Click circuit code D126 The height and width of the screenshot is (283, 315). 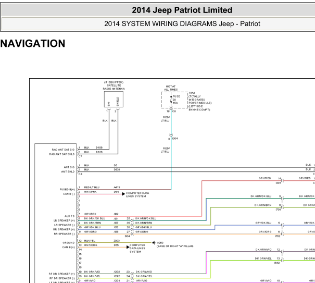[99, 152]
